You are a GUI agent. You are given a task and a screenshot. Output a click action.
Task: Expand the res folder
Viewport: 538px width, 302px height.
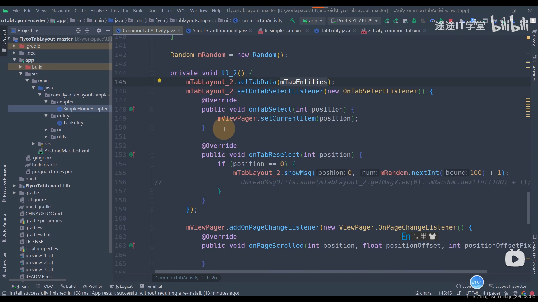coord(33,144)
